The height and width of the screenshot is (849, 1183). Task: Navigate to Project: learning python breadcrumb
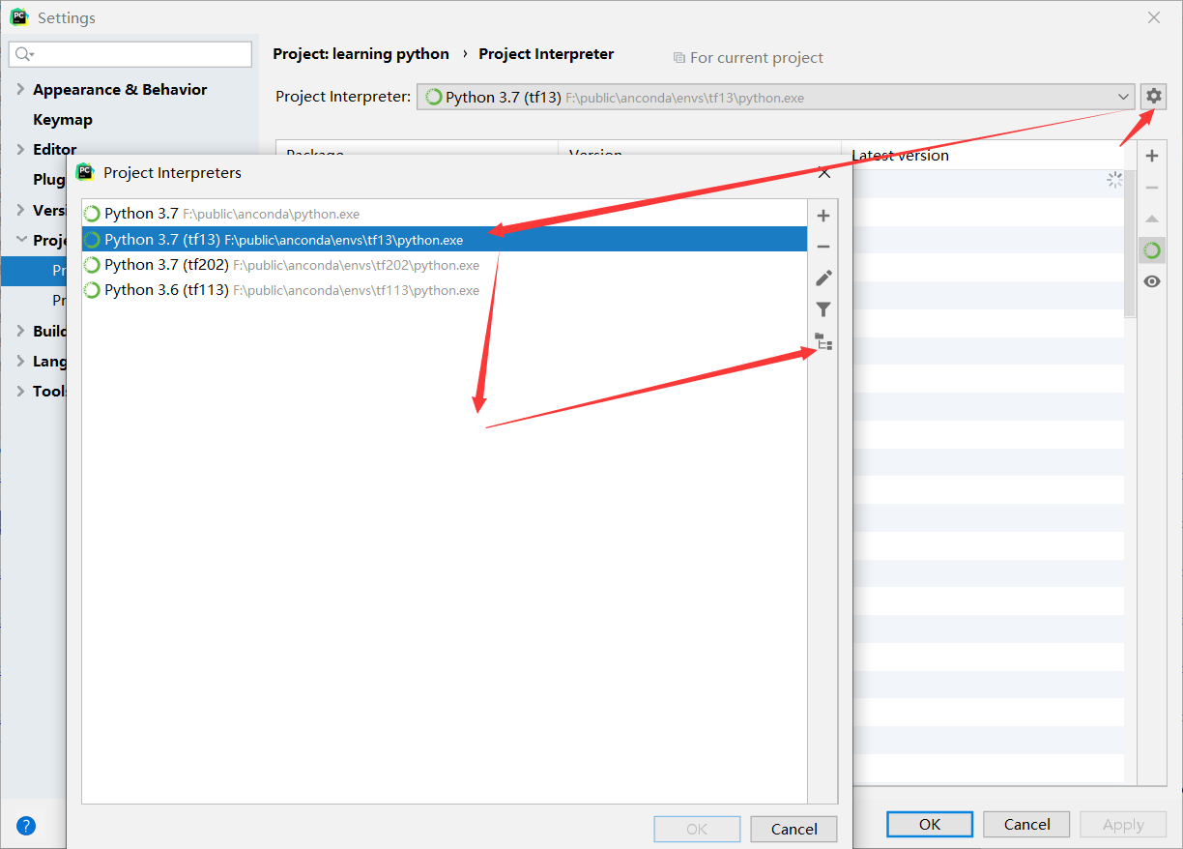[361, 53]
